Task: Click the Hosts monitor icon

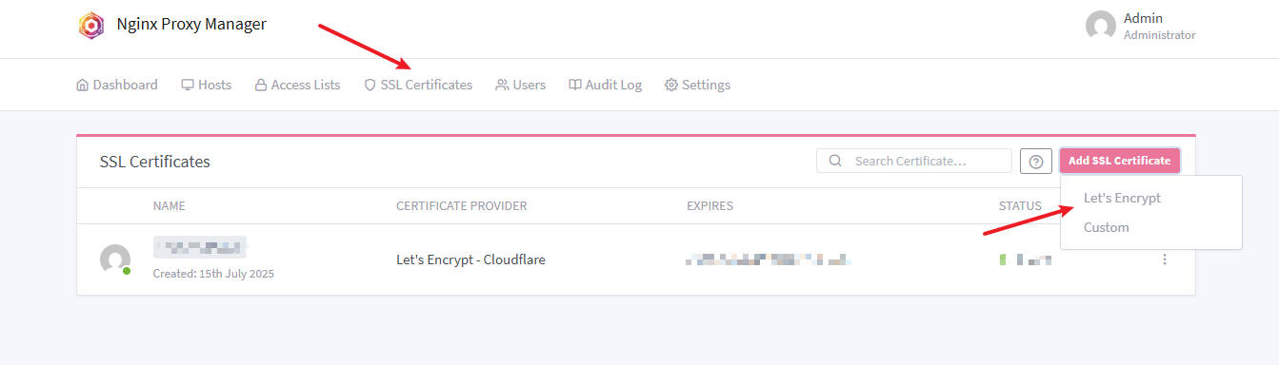Action: pos(188,85)
